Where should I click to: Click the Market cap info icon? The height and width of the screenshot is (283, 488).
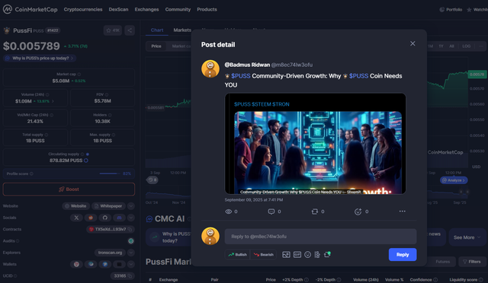click(x=79, y=75)
